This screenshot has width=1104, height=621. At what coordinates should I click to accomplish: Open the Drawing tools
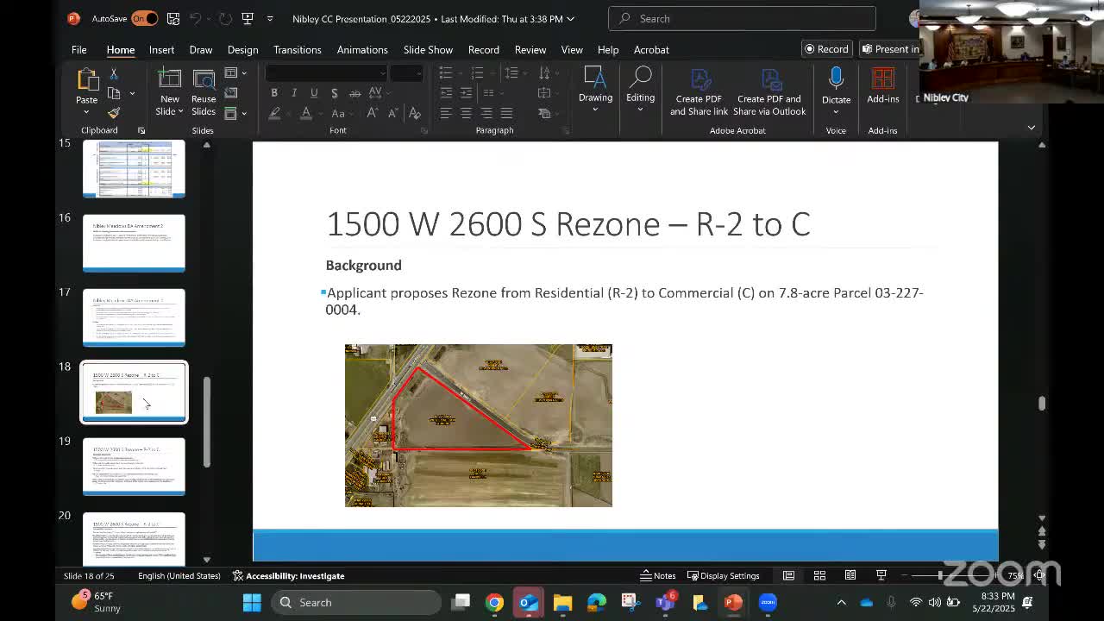click(595, 89)
